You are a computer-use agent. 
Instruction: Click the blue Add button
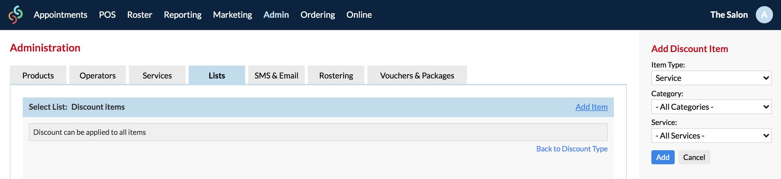[663, 157]
